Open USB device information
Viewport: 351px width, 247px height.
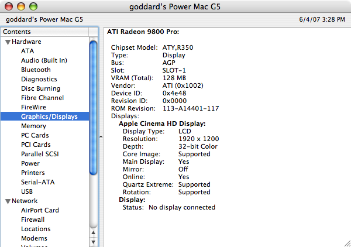pyautogui.click(x=27, y=191)
